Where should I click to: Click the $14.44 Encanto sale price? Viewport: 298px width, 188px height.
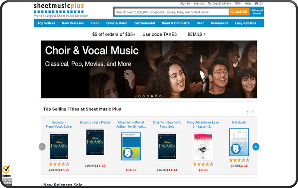pos(172,170)
